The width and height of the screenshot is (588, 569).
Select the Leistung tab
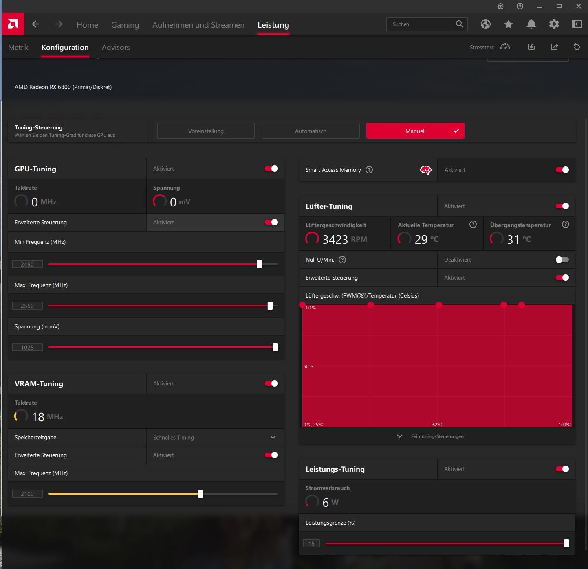(273, 25)
